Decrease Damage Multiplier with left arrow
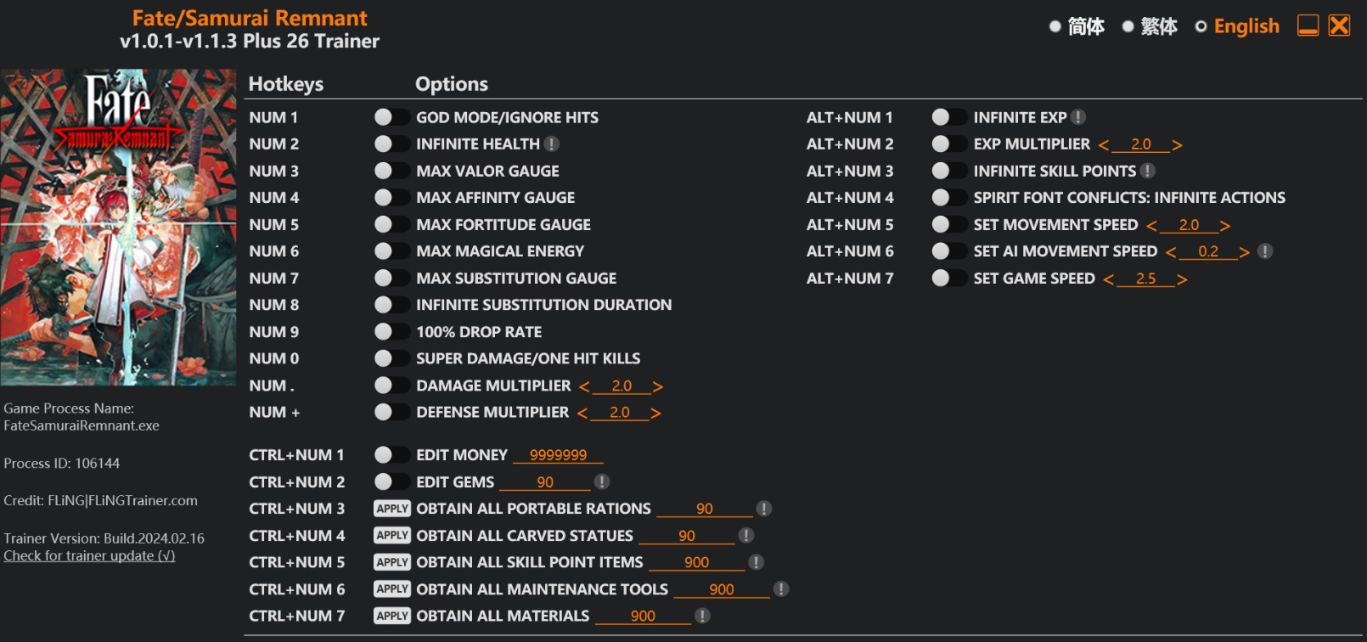The height and width of the screenshot is (642, 1367). (x=584, y=387)
